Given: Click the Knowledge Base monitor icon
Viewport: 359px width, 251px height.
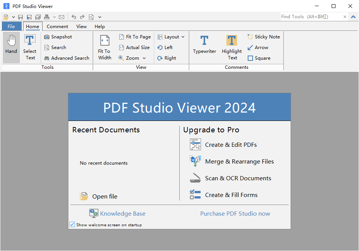Looking at the screenshot, I should (x=93, y=213).
